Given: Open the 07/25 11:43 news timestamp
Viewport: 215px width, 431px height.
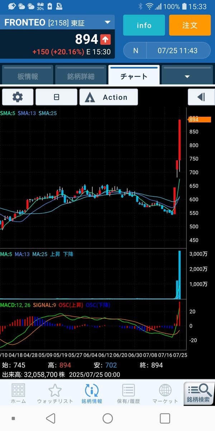Looking at the screenshot, I should 178,50.
